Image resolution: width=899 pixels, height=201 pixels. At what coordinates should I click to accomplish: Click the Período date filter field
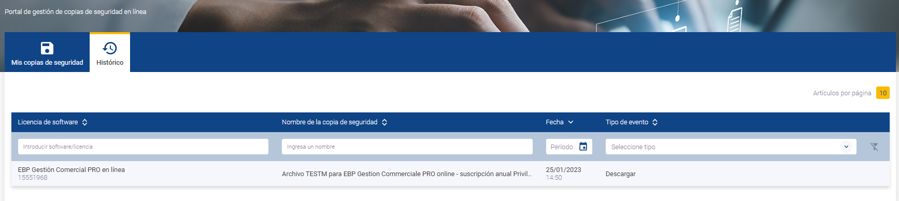[569, 147]
